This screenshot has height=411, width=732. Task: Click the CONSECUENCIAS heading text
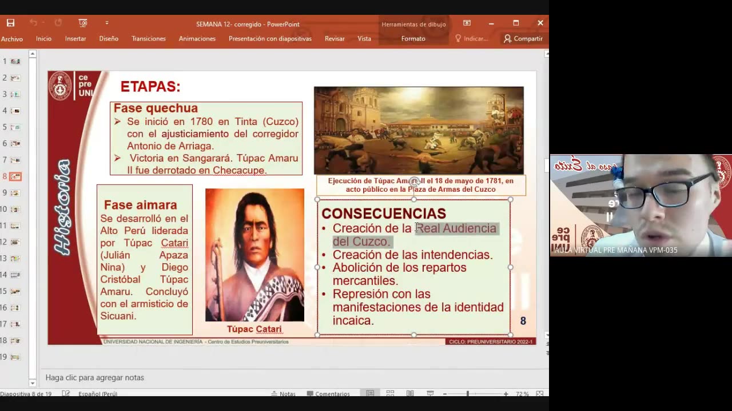point(383,213)
